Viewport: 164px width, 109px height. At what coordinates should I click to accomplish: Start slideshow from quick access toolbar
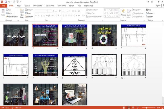click(17, 2)
